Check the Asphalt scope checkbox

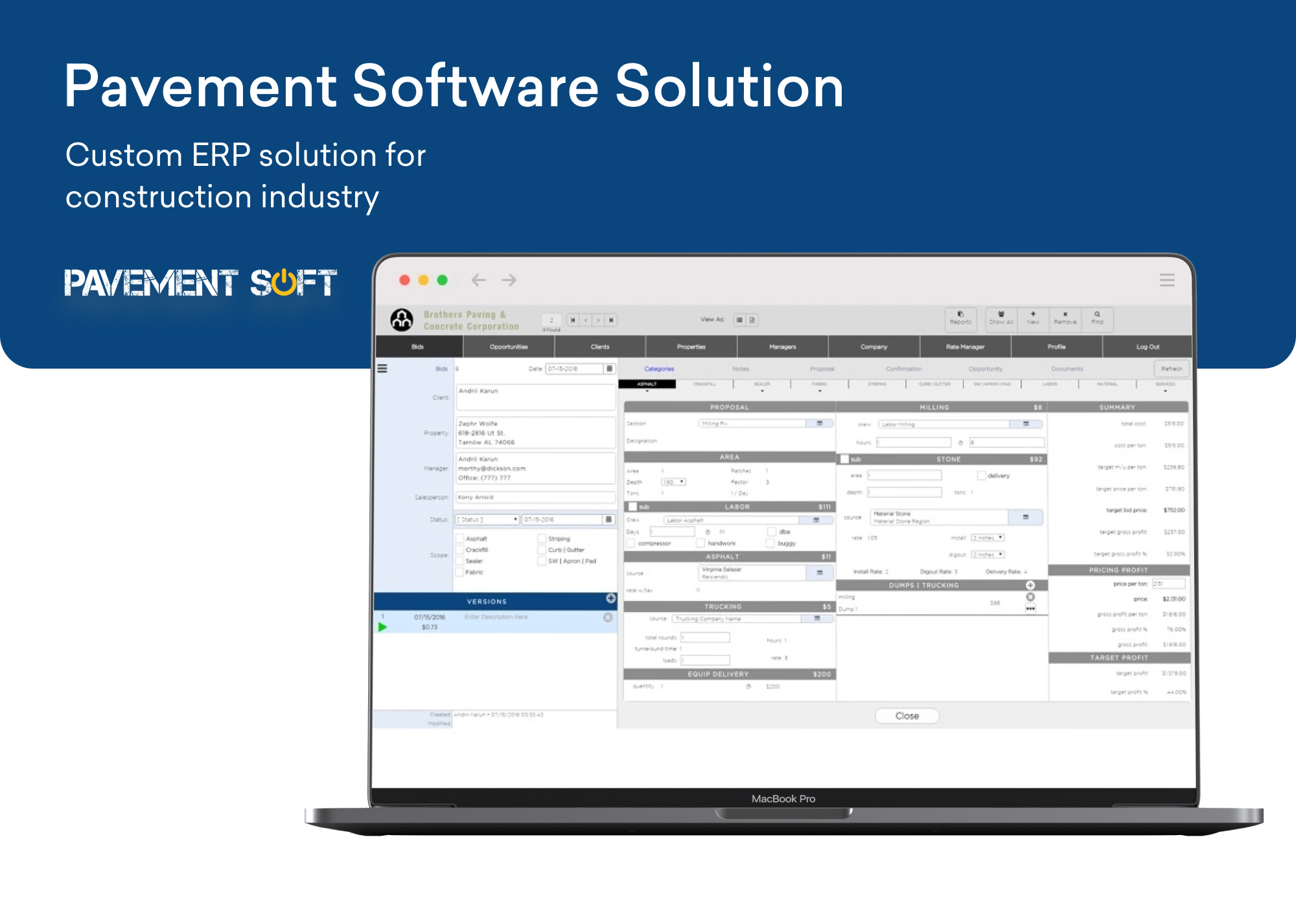pyautogui.click(x=459, y=538)
